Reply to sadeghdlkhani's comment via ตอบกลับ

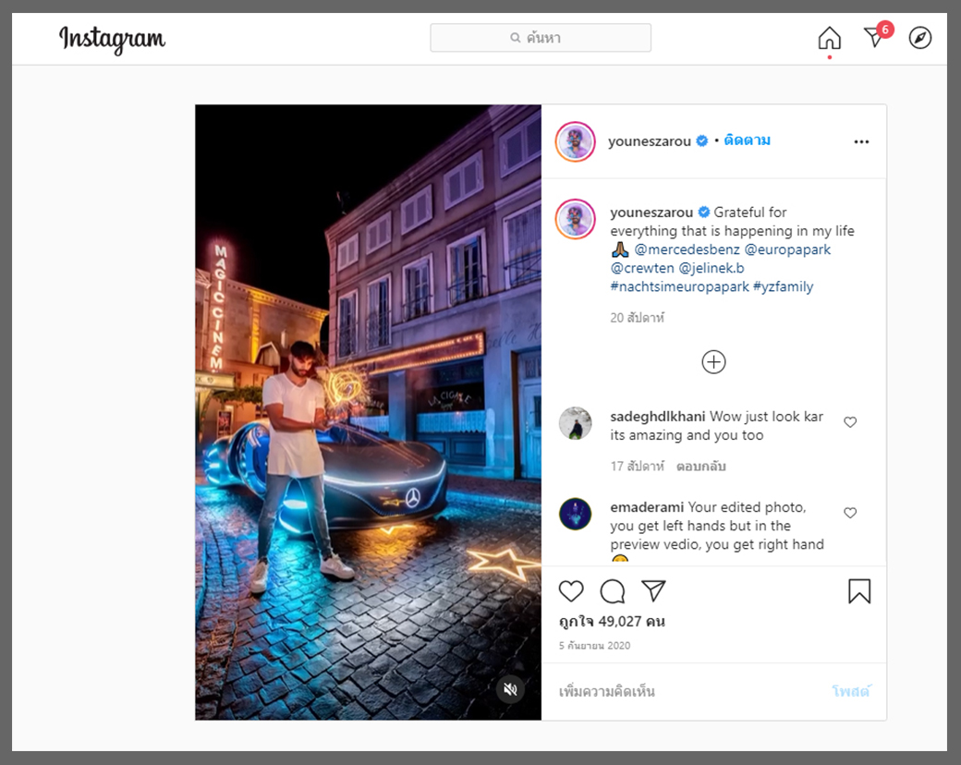point(701,467)
